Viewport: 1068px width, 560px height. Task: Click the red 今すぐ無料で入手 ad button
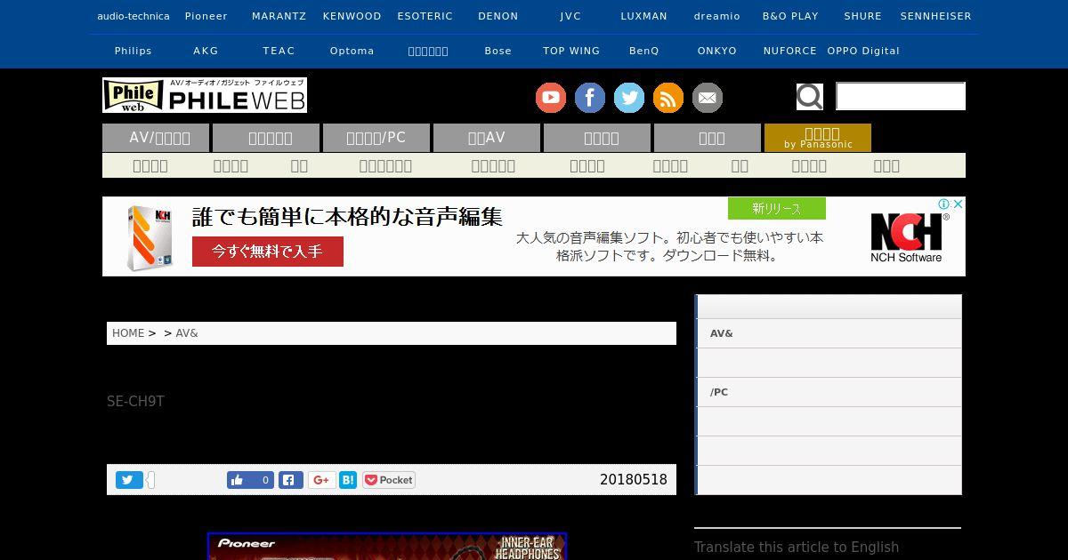point(268,252)
